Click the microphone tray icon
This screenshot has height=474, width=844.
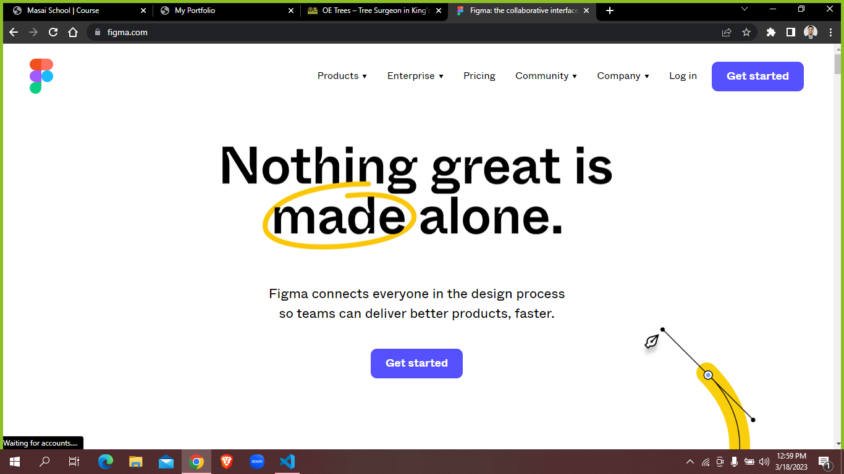tap(735, 462)
